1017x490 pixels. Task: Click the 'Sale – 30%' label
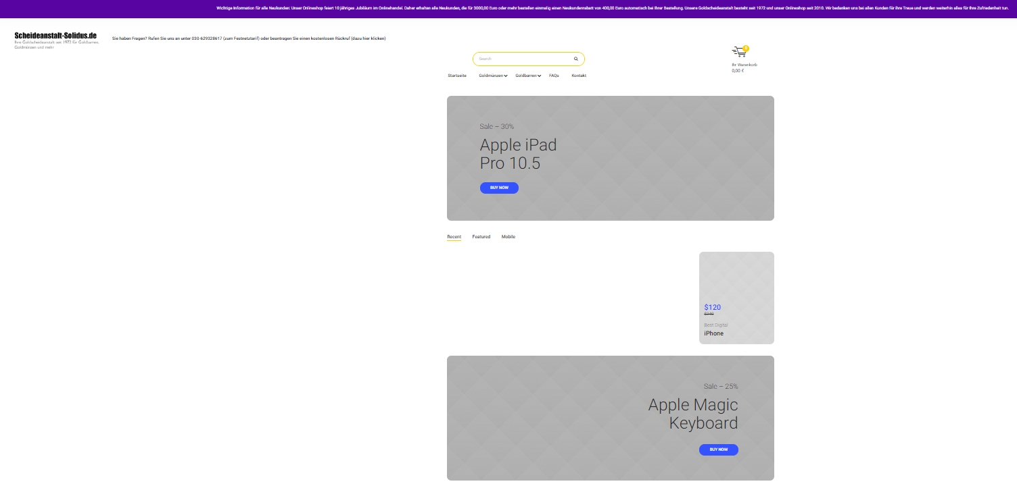click(497, 126)
